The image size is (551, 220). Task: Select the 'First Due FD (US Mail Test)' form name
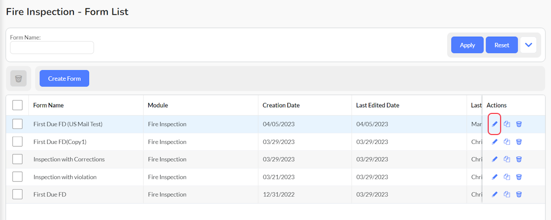[x=68, y=124]
